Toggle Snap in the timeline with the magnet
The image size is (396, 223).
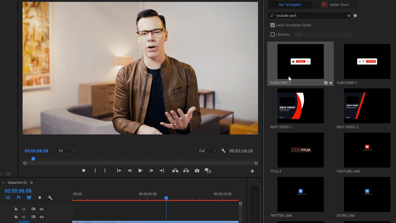[x=18, y=198]
